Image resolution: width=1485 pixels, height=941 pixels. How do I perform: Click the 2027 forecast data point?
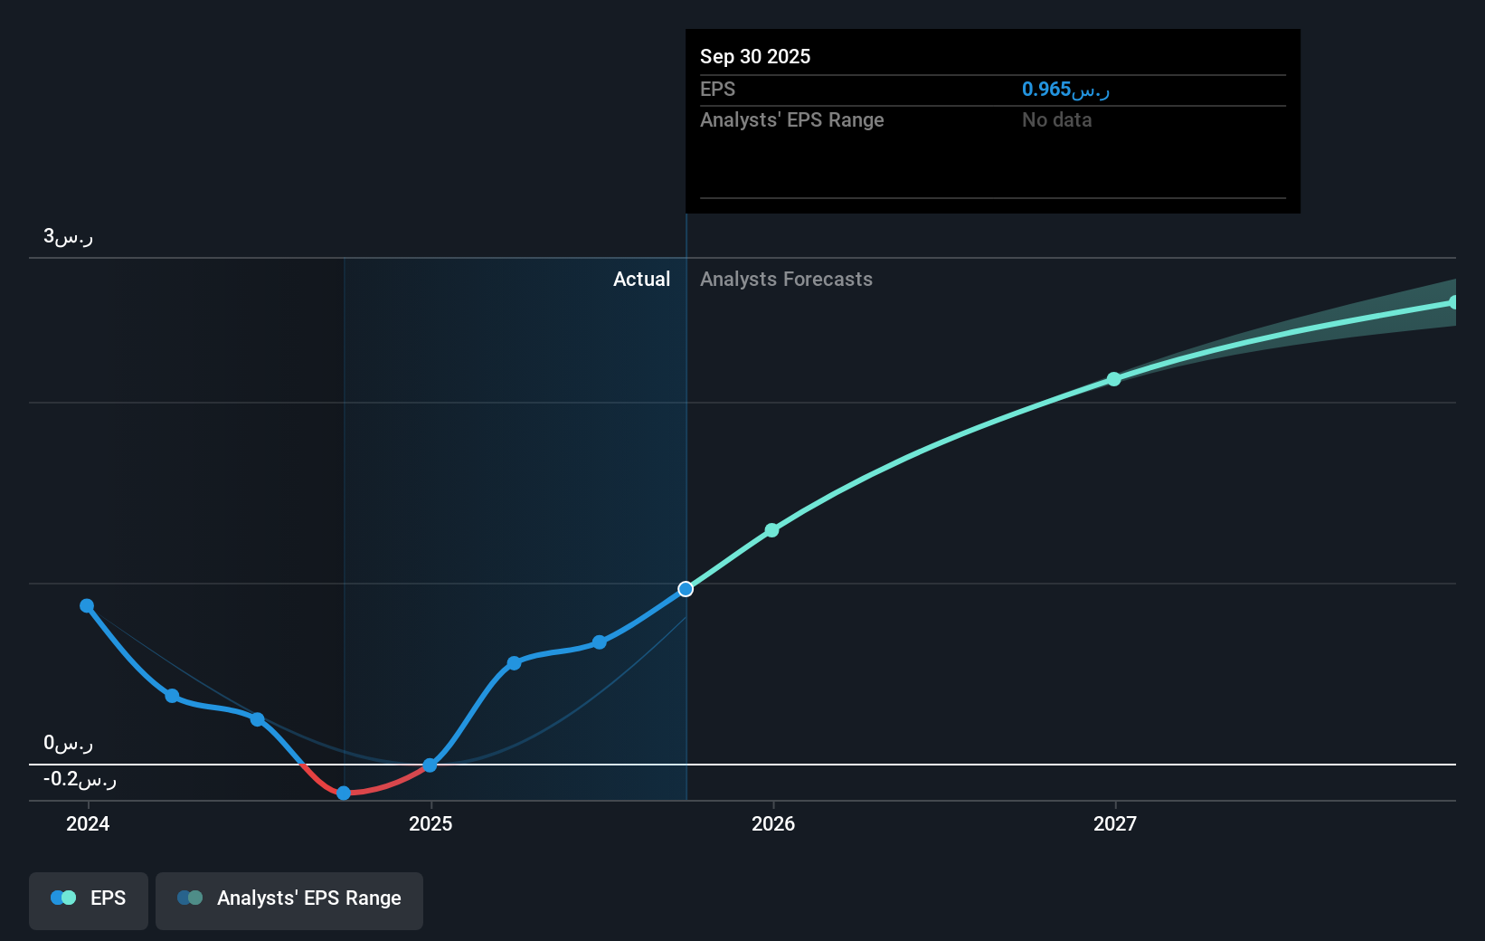coord(1113,379)
